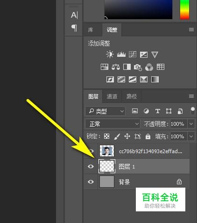Viewport: 197px width, 223px height.
Task: Filter layers by adjustment layers
Action: click(x=146, y=111)
